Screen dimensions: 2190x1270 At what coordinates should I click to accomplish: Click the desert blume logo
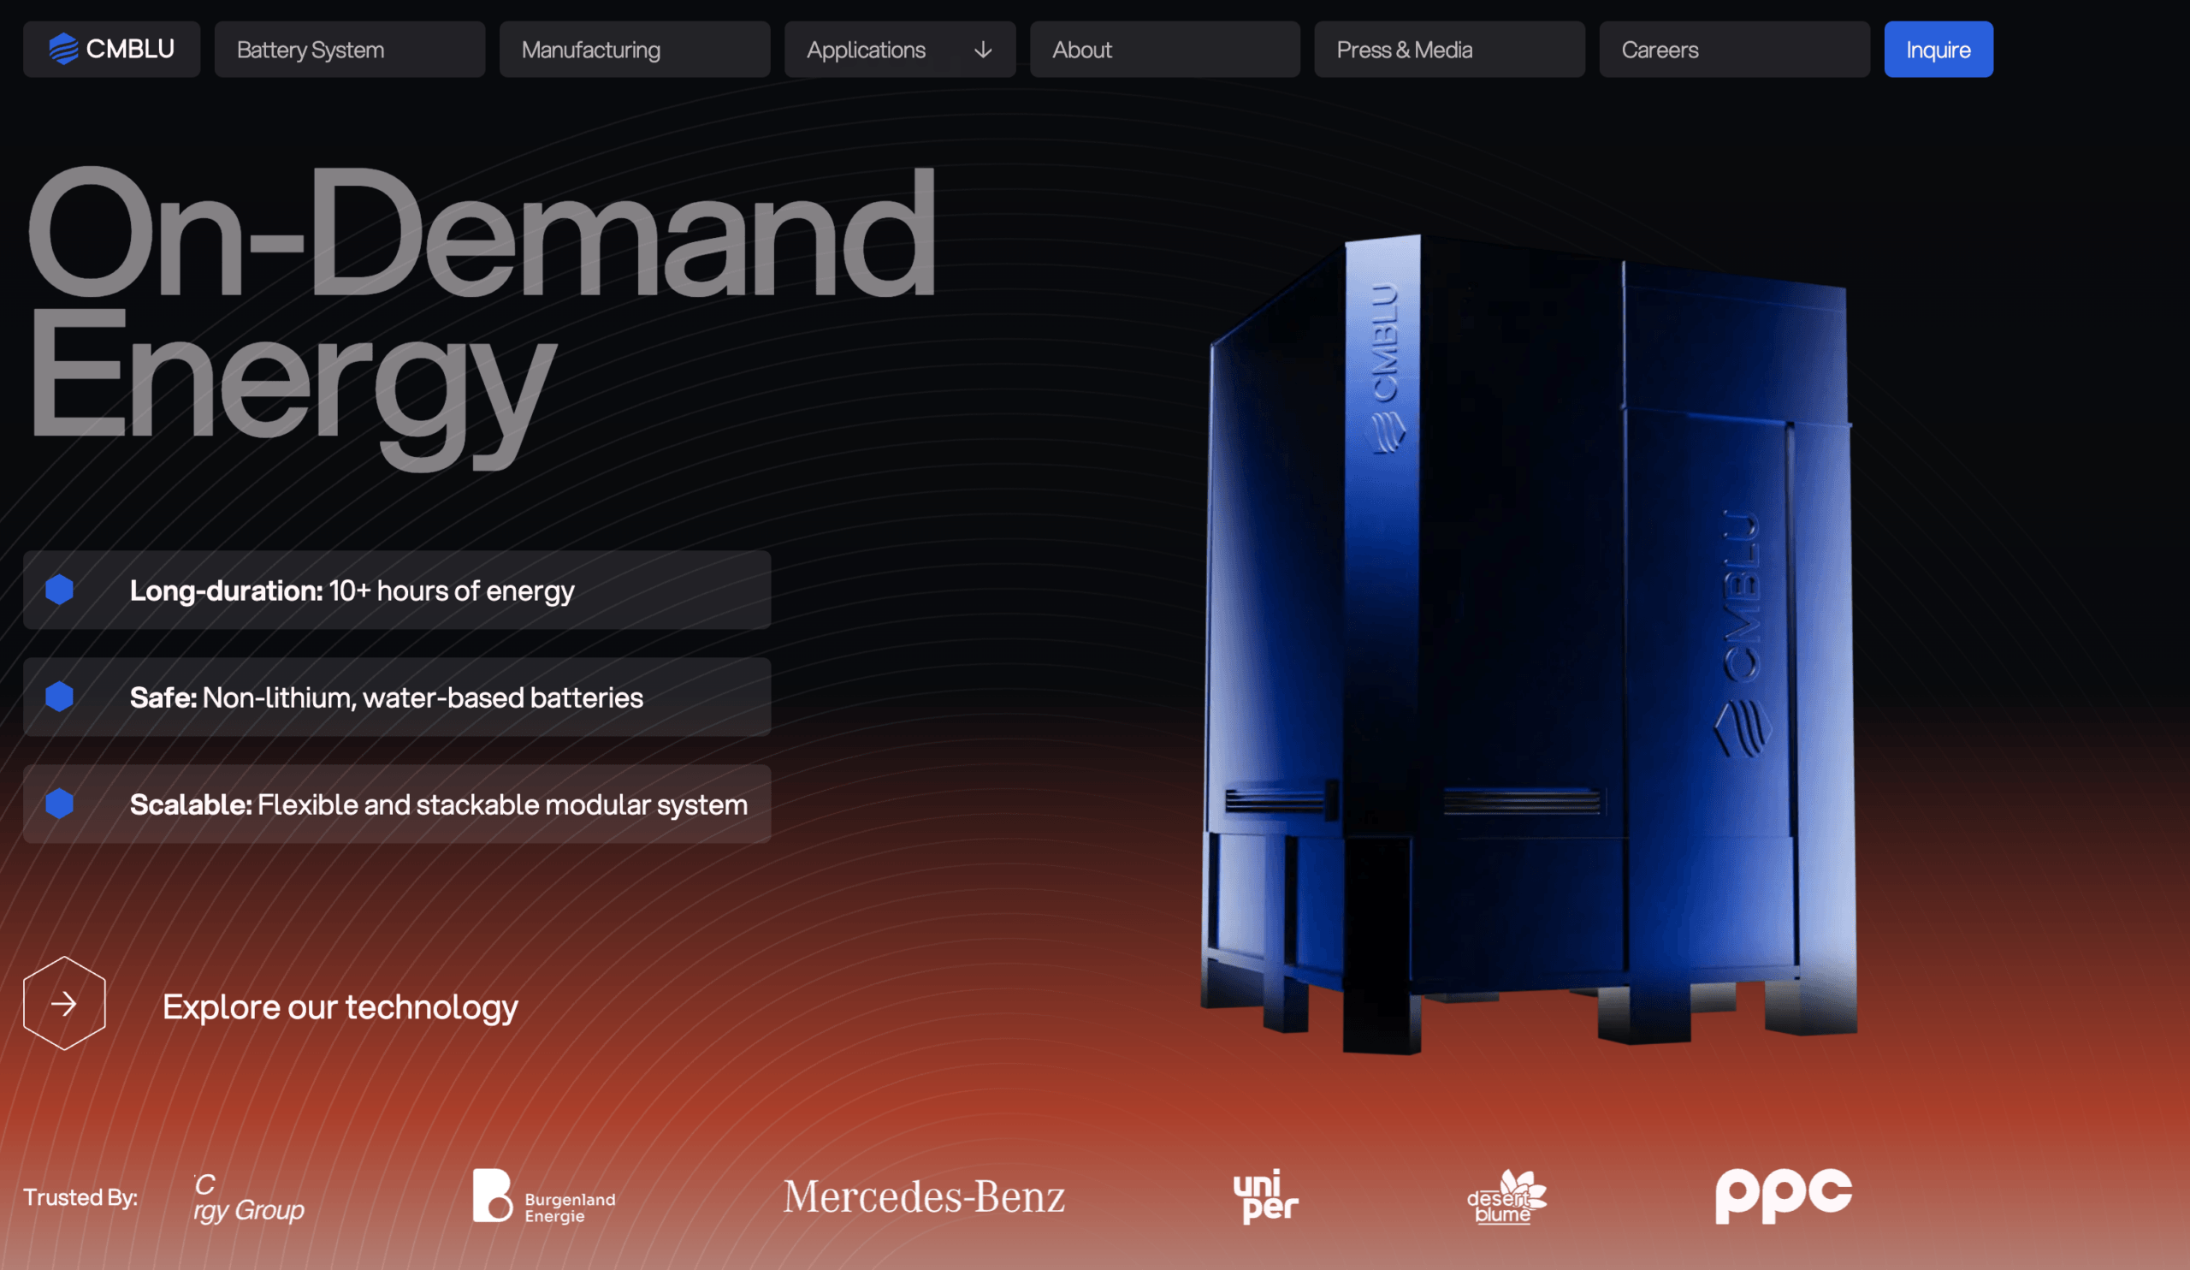coord(1507,1197)
